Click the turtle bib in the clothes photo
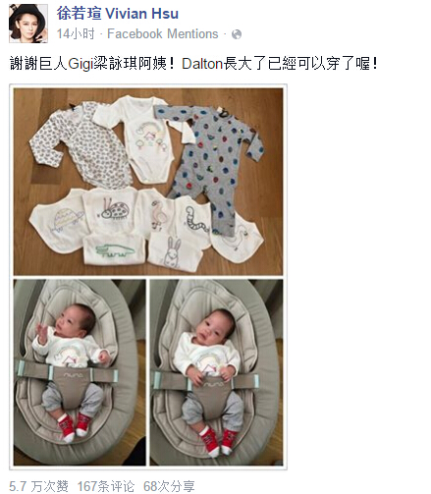The image size is (431, 494). point(58,222)
